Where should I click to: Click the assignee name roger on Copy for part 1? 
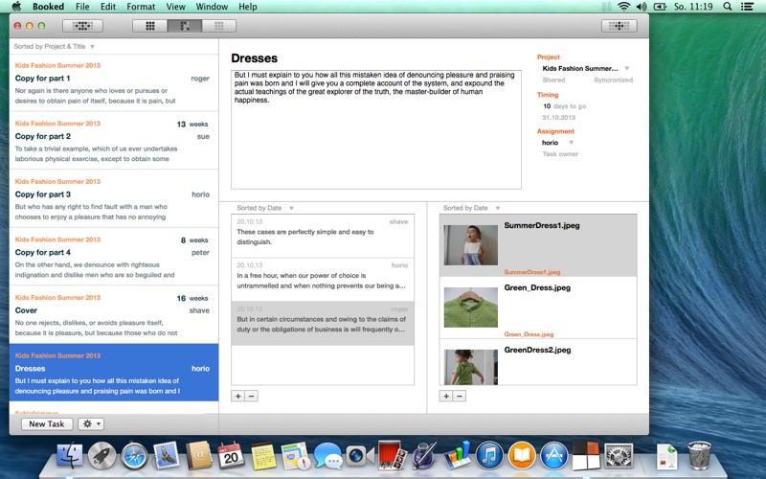200,79
